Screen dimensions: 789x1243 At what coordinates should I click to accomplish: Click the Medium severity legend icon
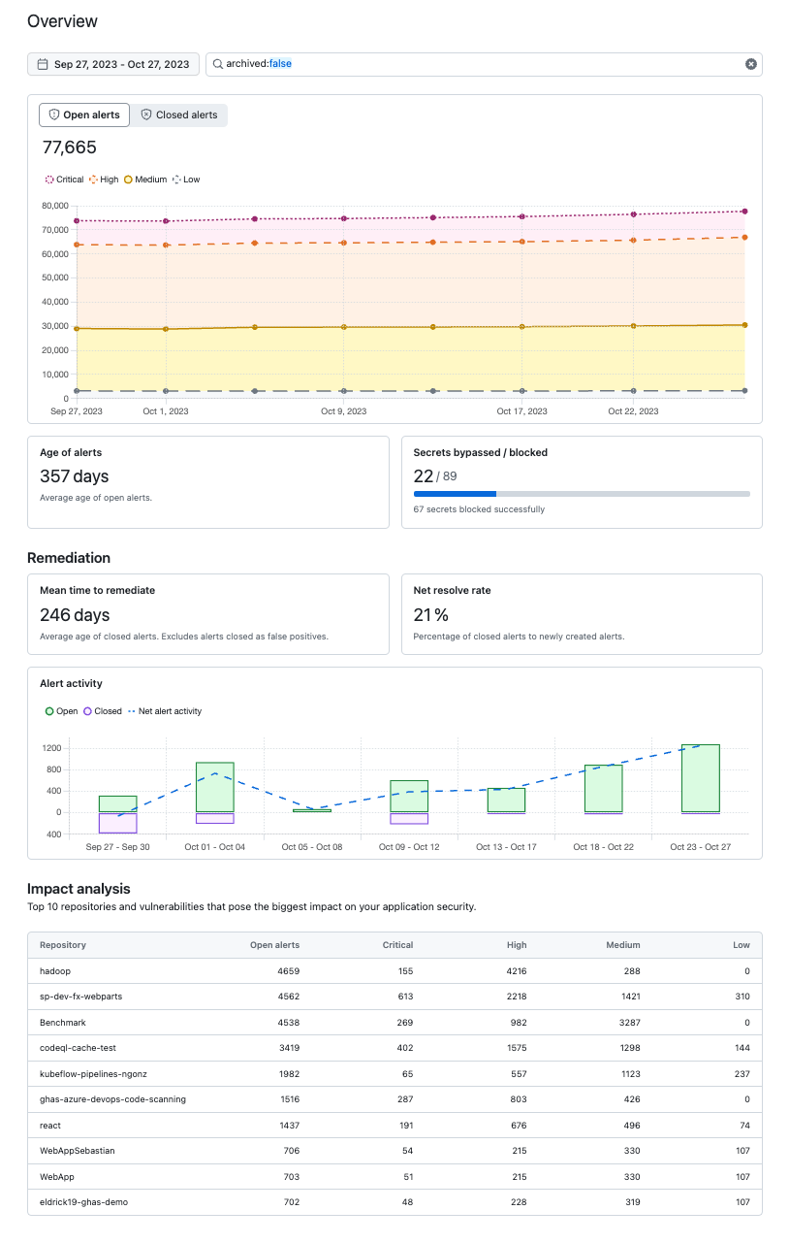pos(128,180)
